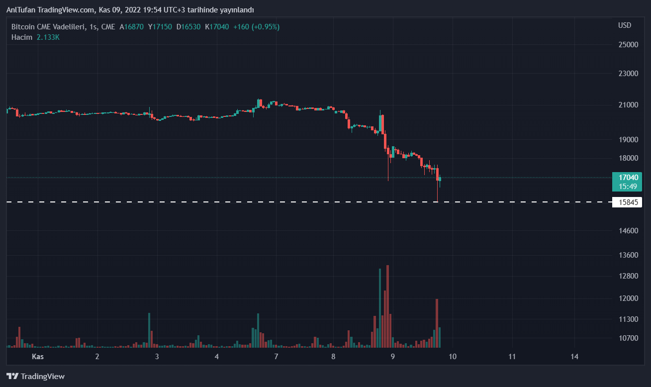Image resolution: width=651 pixels, height=387 pixels.
Task: Click the TradingView logo in the footer
Action: tap(35, 377)
